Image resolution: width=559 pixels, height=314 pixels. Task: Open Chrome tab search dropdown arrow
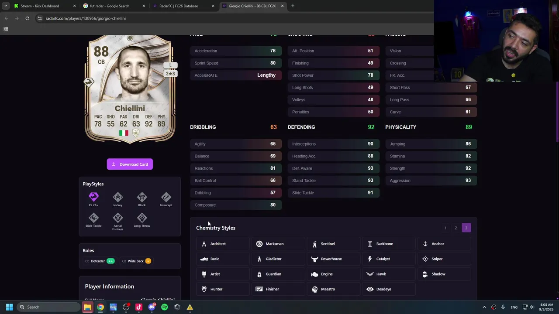(5, 6)
